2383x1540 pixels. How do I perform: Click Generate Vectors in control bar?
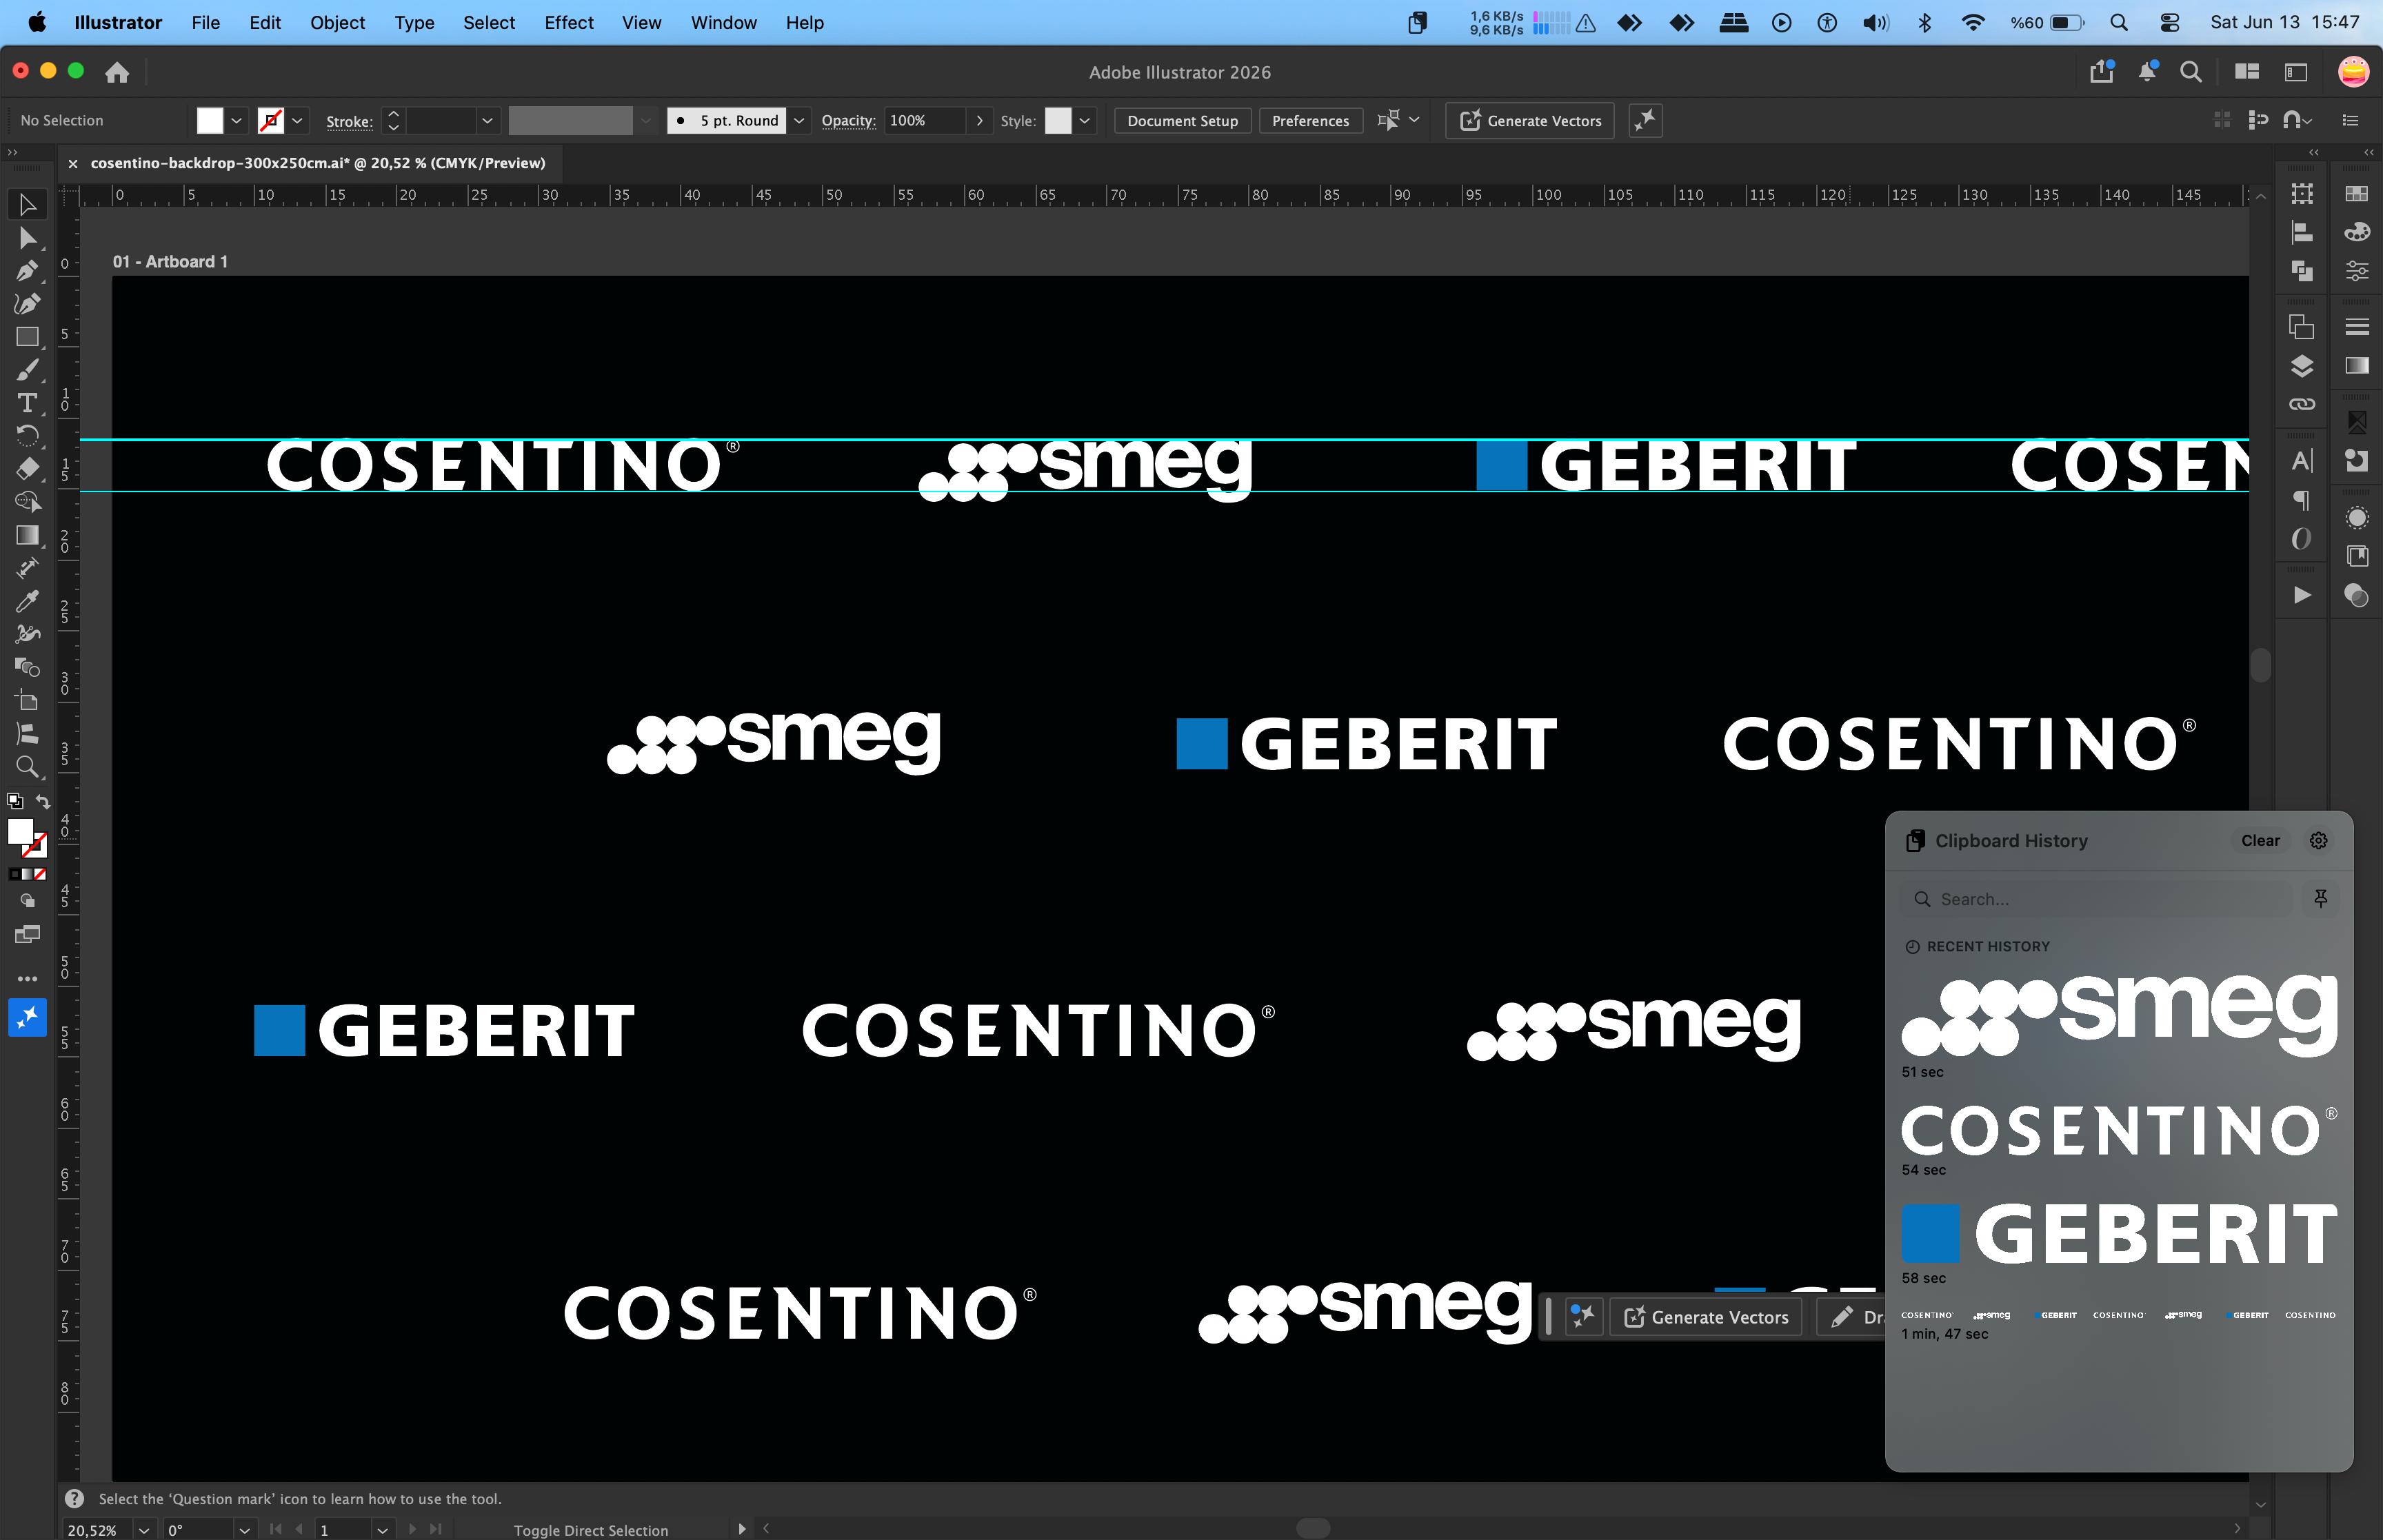1530,121
